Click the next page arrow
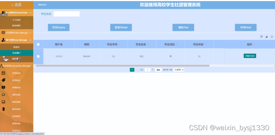This screenshot has height=135, width=275. click(x=137, y=70)
